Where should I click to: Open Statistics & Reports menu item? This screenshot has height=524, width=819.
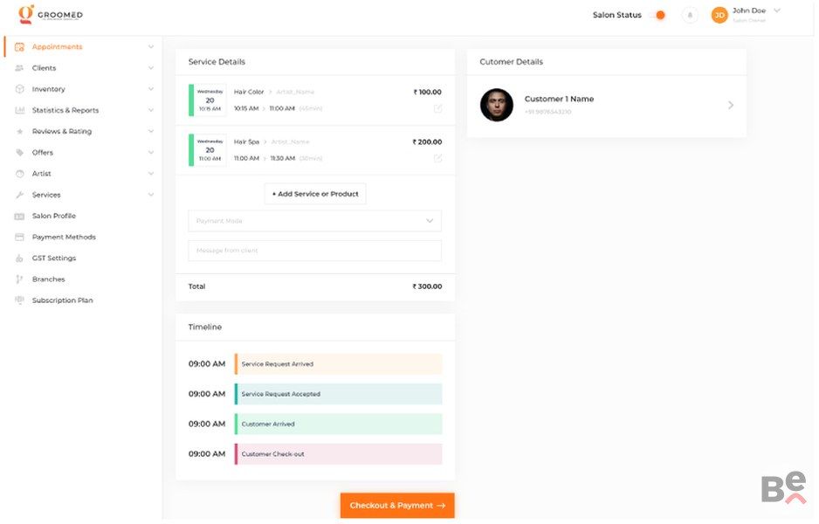pyautogui.click(x=65, y=111)
